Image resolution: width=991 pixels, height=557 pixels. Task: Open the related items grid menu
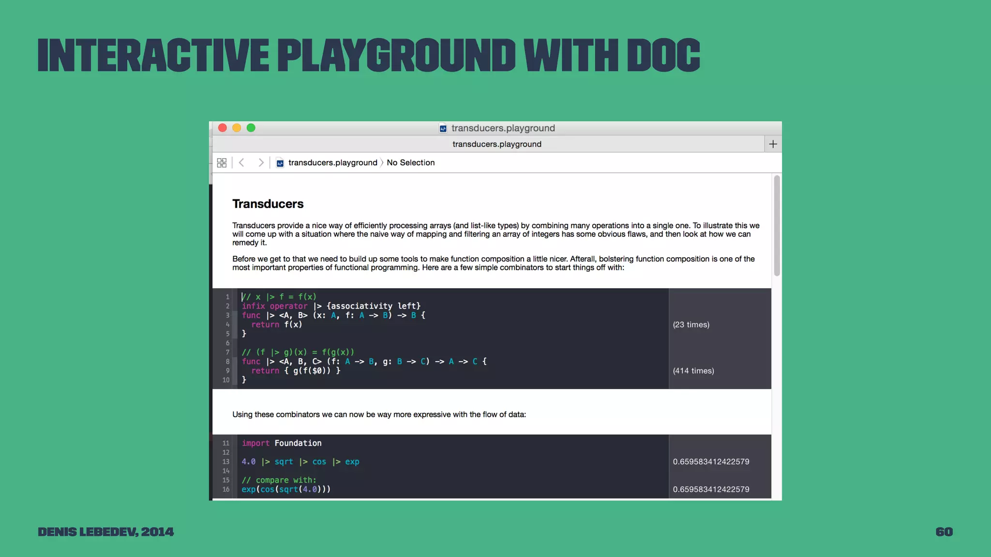tap(222, 163)
